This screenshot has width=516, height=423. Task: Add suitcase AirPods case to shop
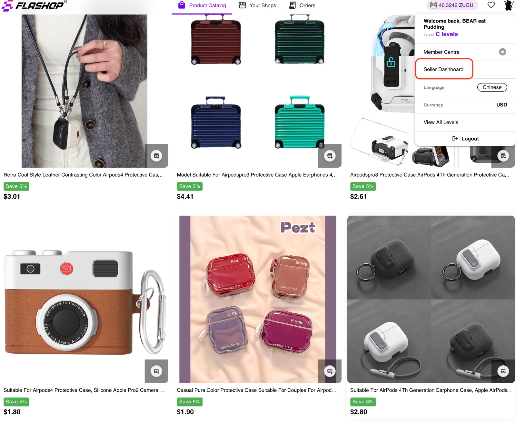point(330,156)
